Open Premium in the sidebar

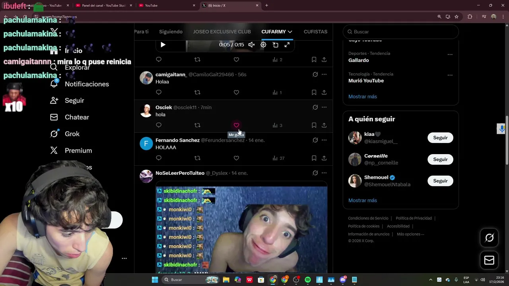point(71,151)
